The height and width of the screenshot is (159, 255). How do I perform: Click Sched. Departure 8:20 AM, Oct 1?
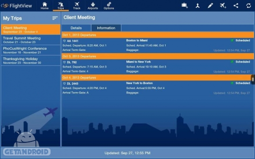click(84, 46)
